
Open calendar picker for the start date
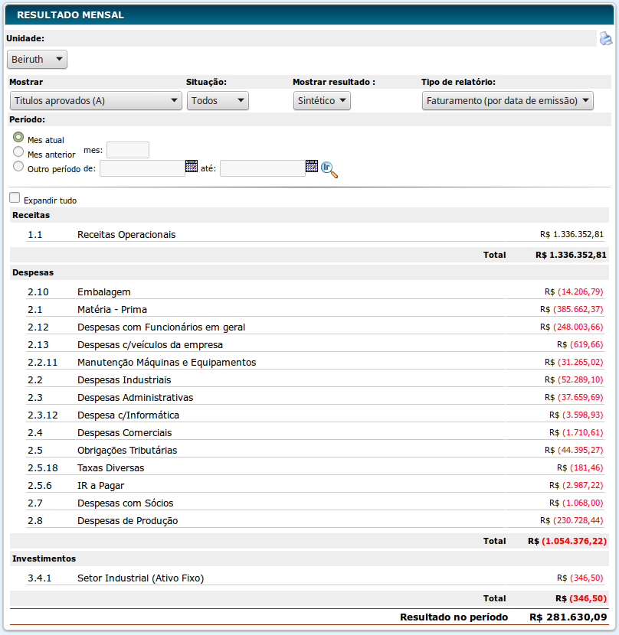click(192, 166)
